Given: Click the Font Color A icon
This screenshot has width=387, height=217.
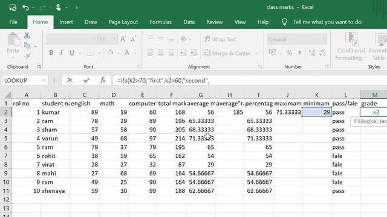Looking at the screenshot, I should (x=127, y=52).
